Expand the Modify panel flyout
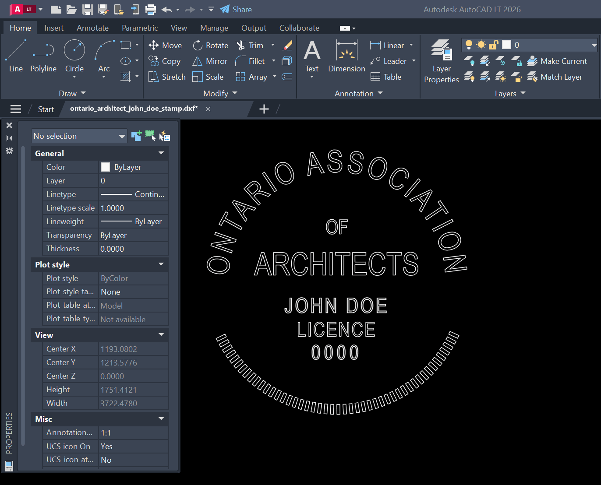Viewport: 601px width, 485px height. pyautogui.click(x=220, y=93)
